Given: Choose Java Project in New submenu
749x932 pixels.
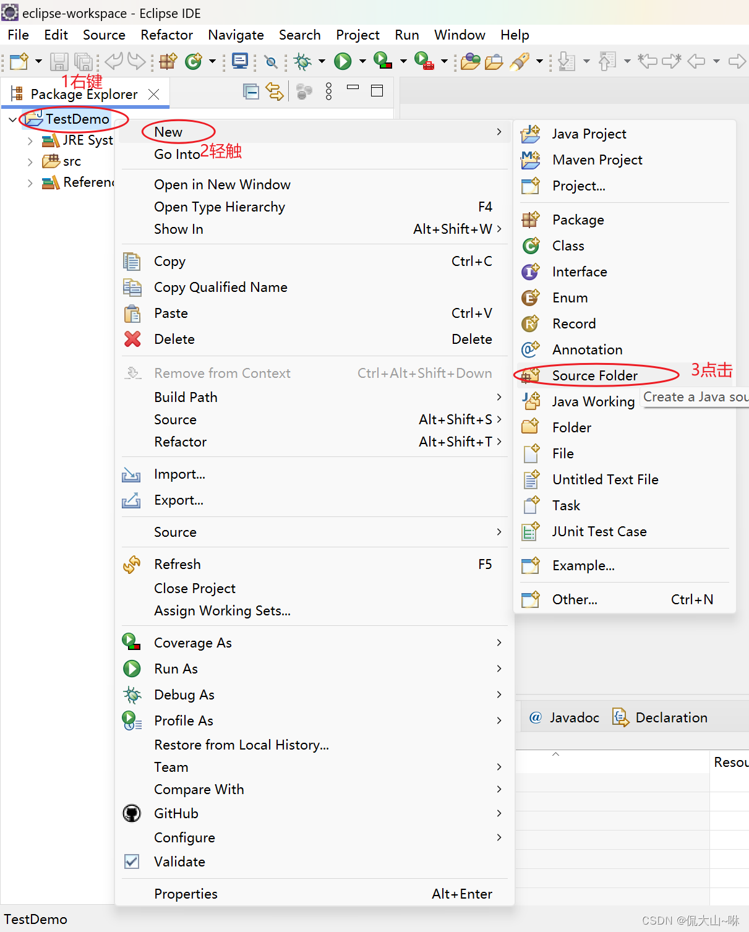Looking at the screenshot, I should (625, 134).
